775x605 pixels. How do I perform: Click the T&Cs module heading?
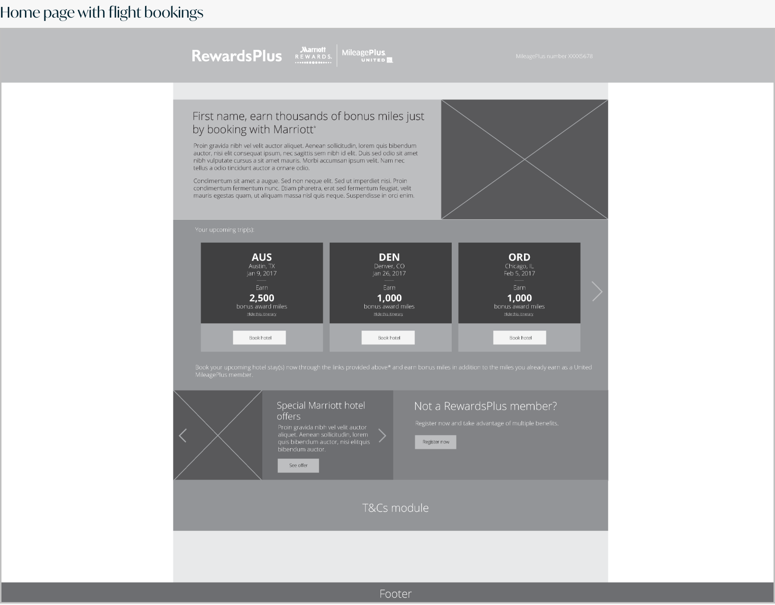396,508
